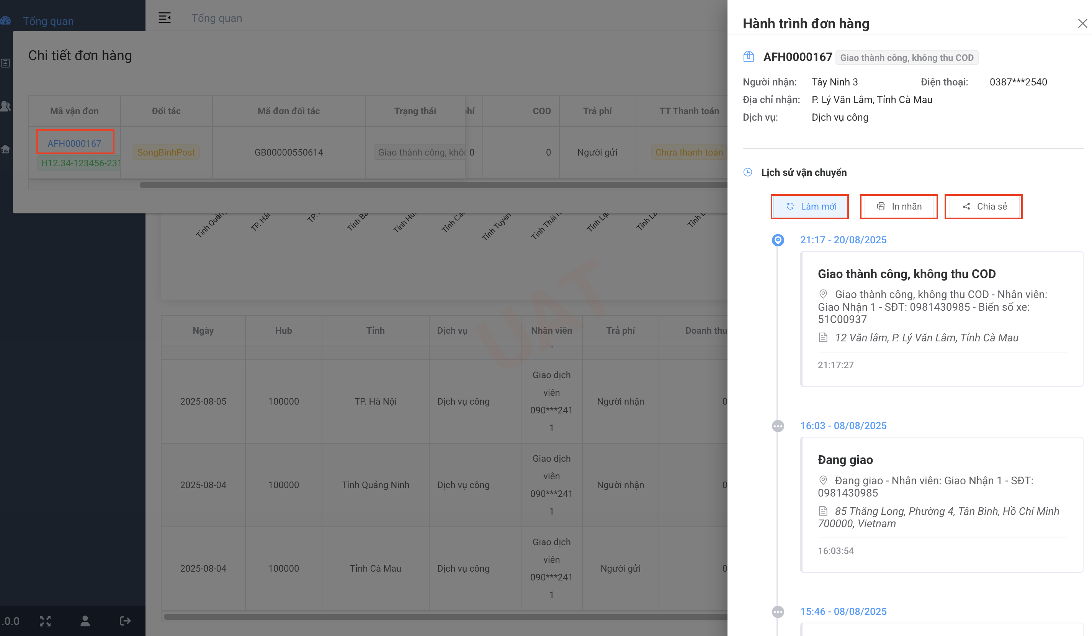The width and height of the screenshot is (1092, 636).
Task: Click the In nhãn print button
Action: coord(899,207)
